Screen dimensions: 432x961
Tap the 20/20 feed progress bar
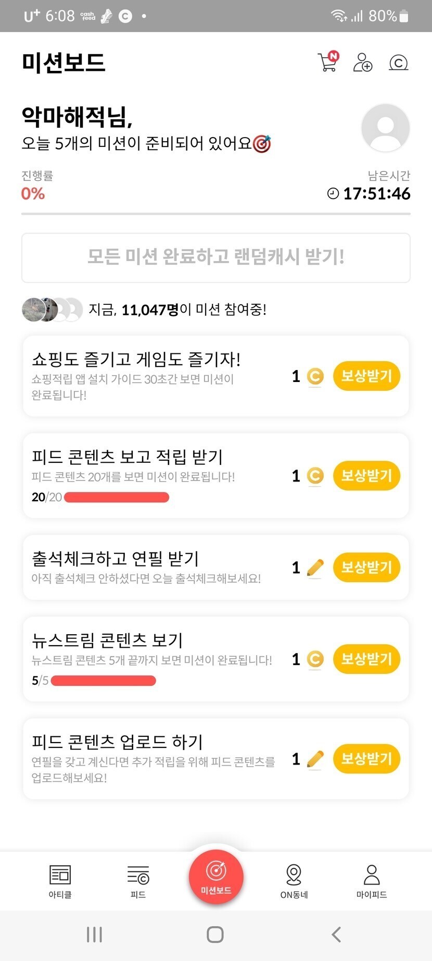tap(116, 497)
